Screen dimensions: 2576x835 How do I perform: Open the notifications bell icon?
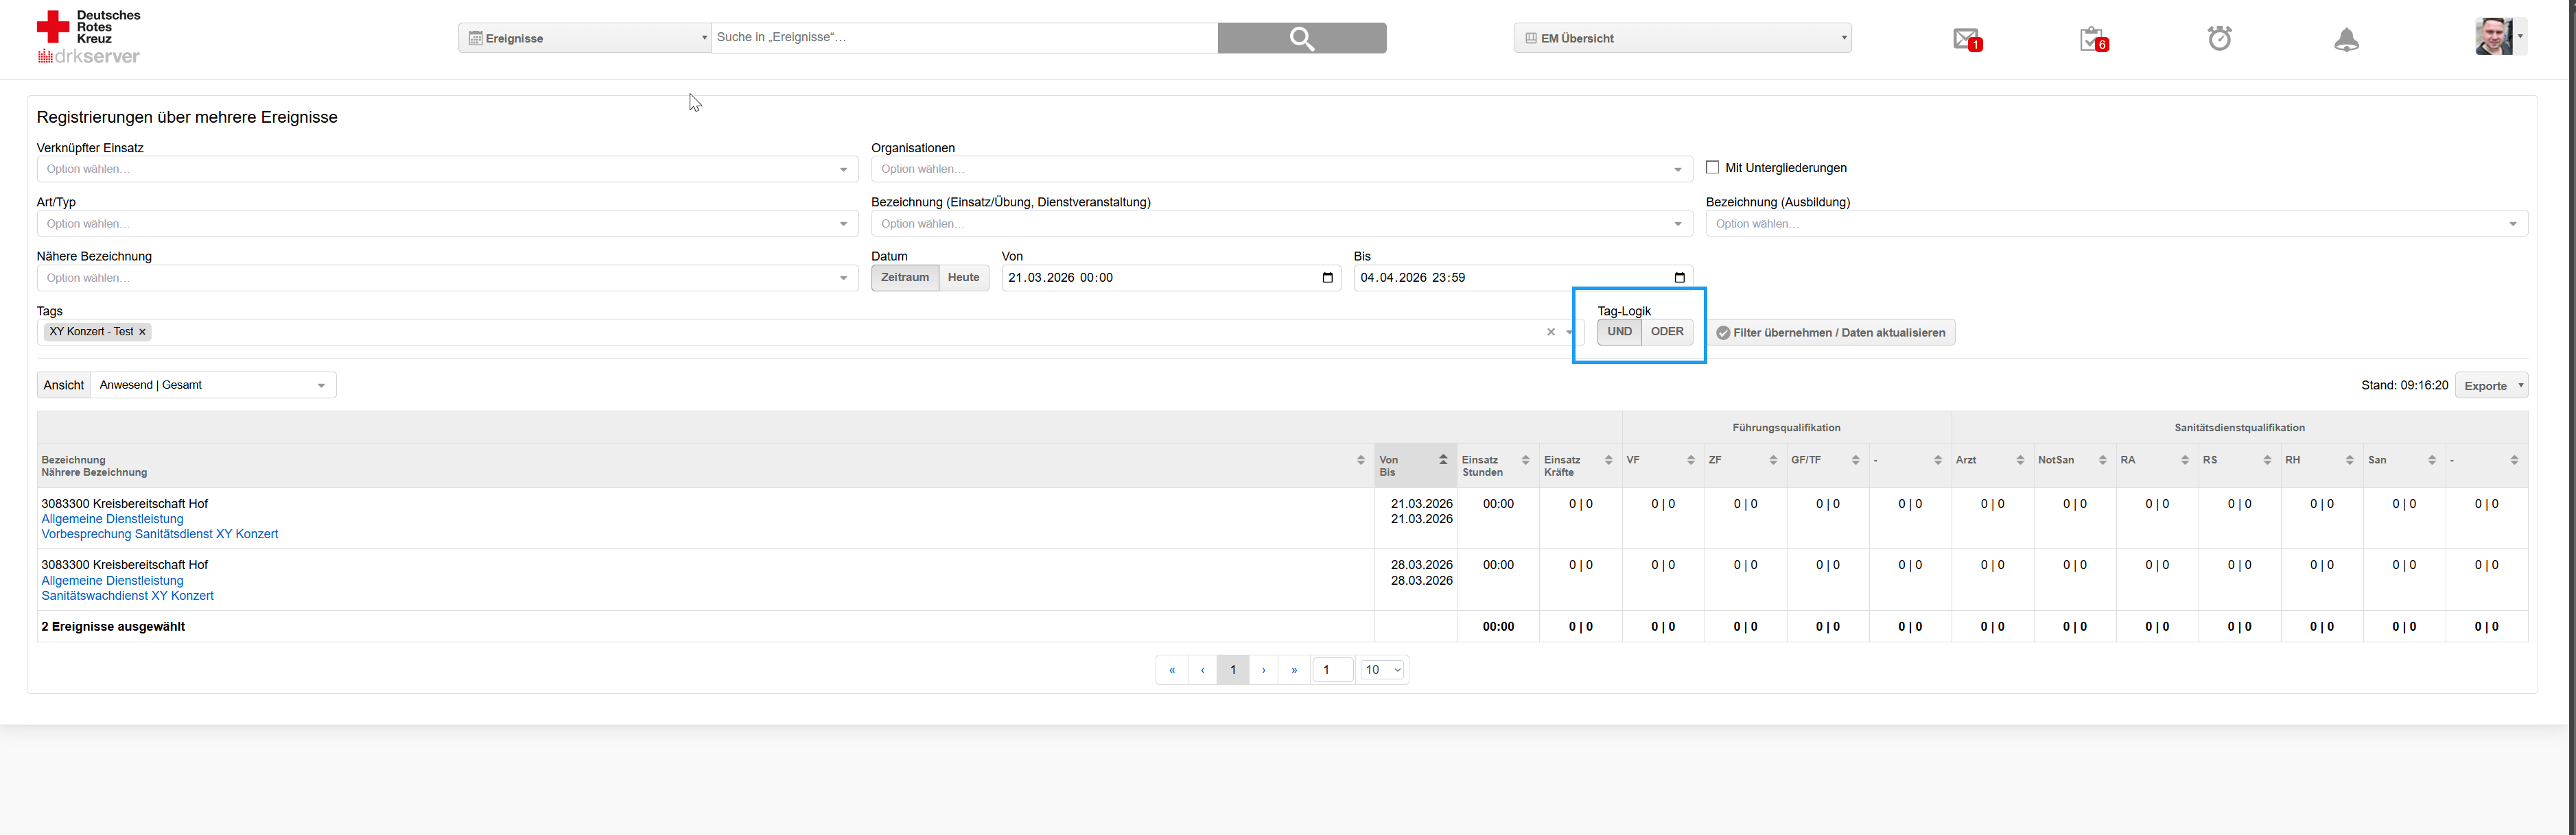[2346, 39]
